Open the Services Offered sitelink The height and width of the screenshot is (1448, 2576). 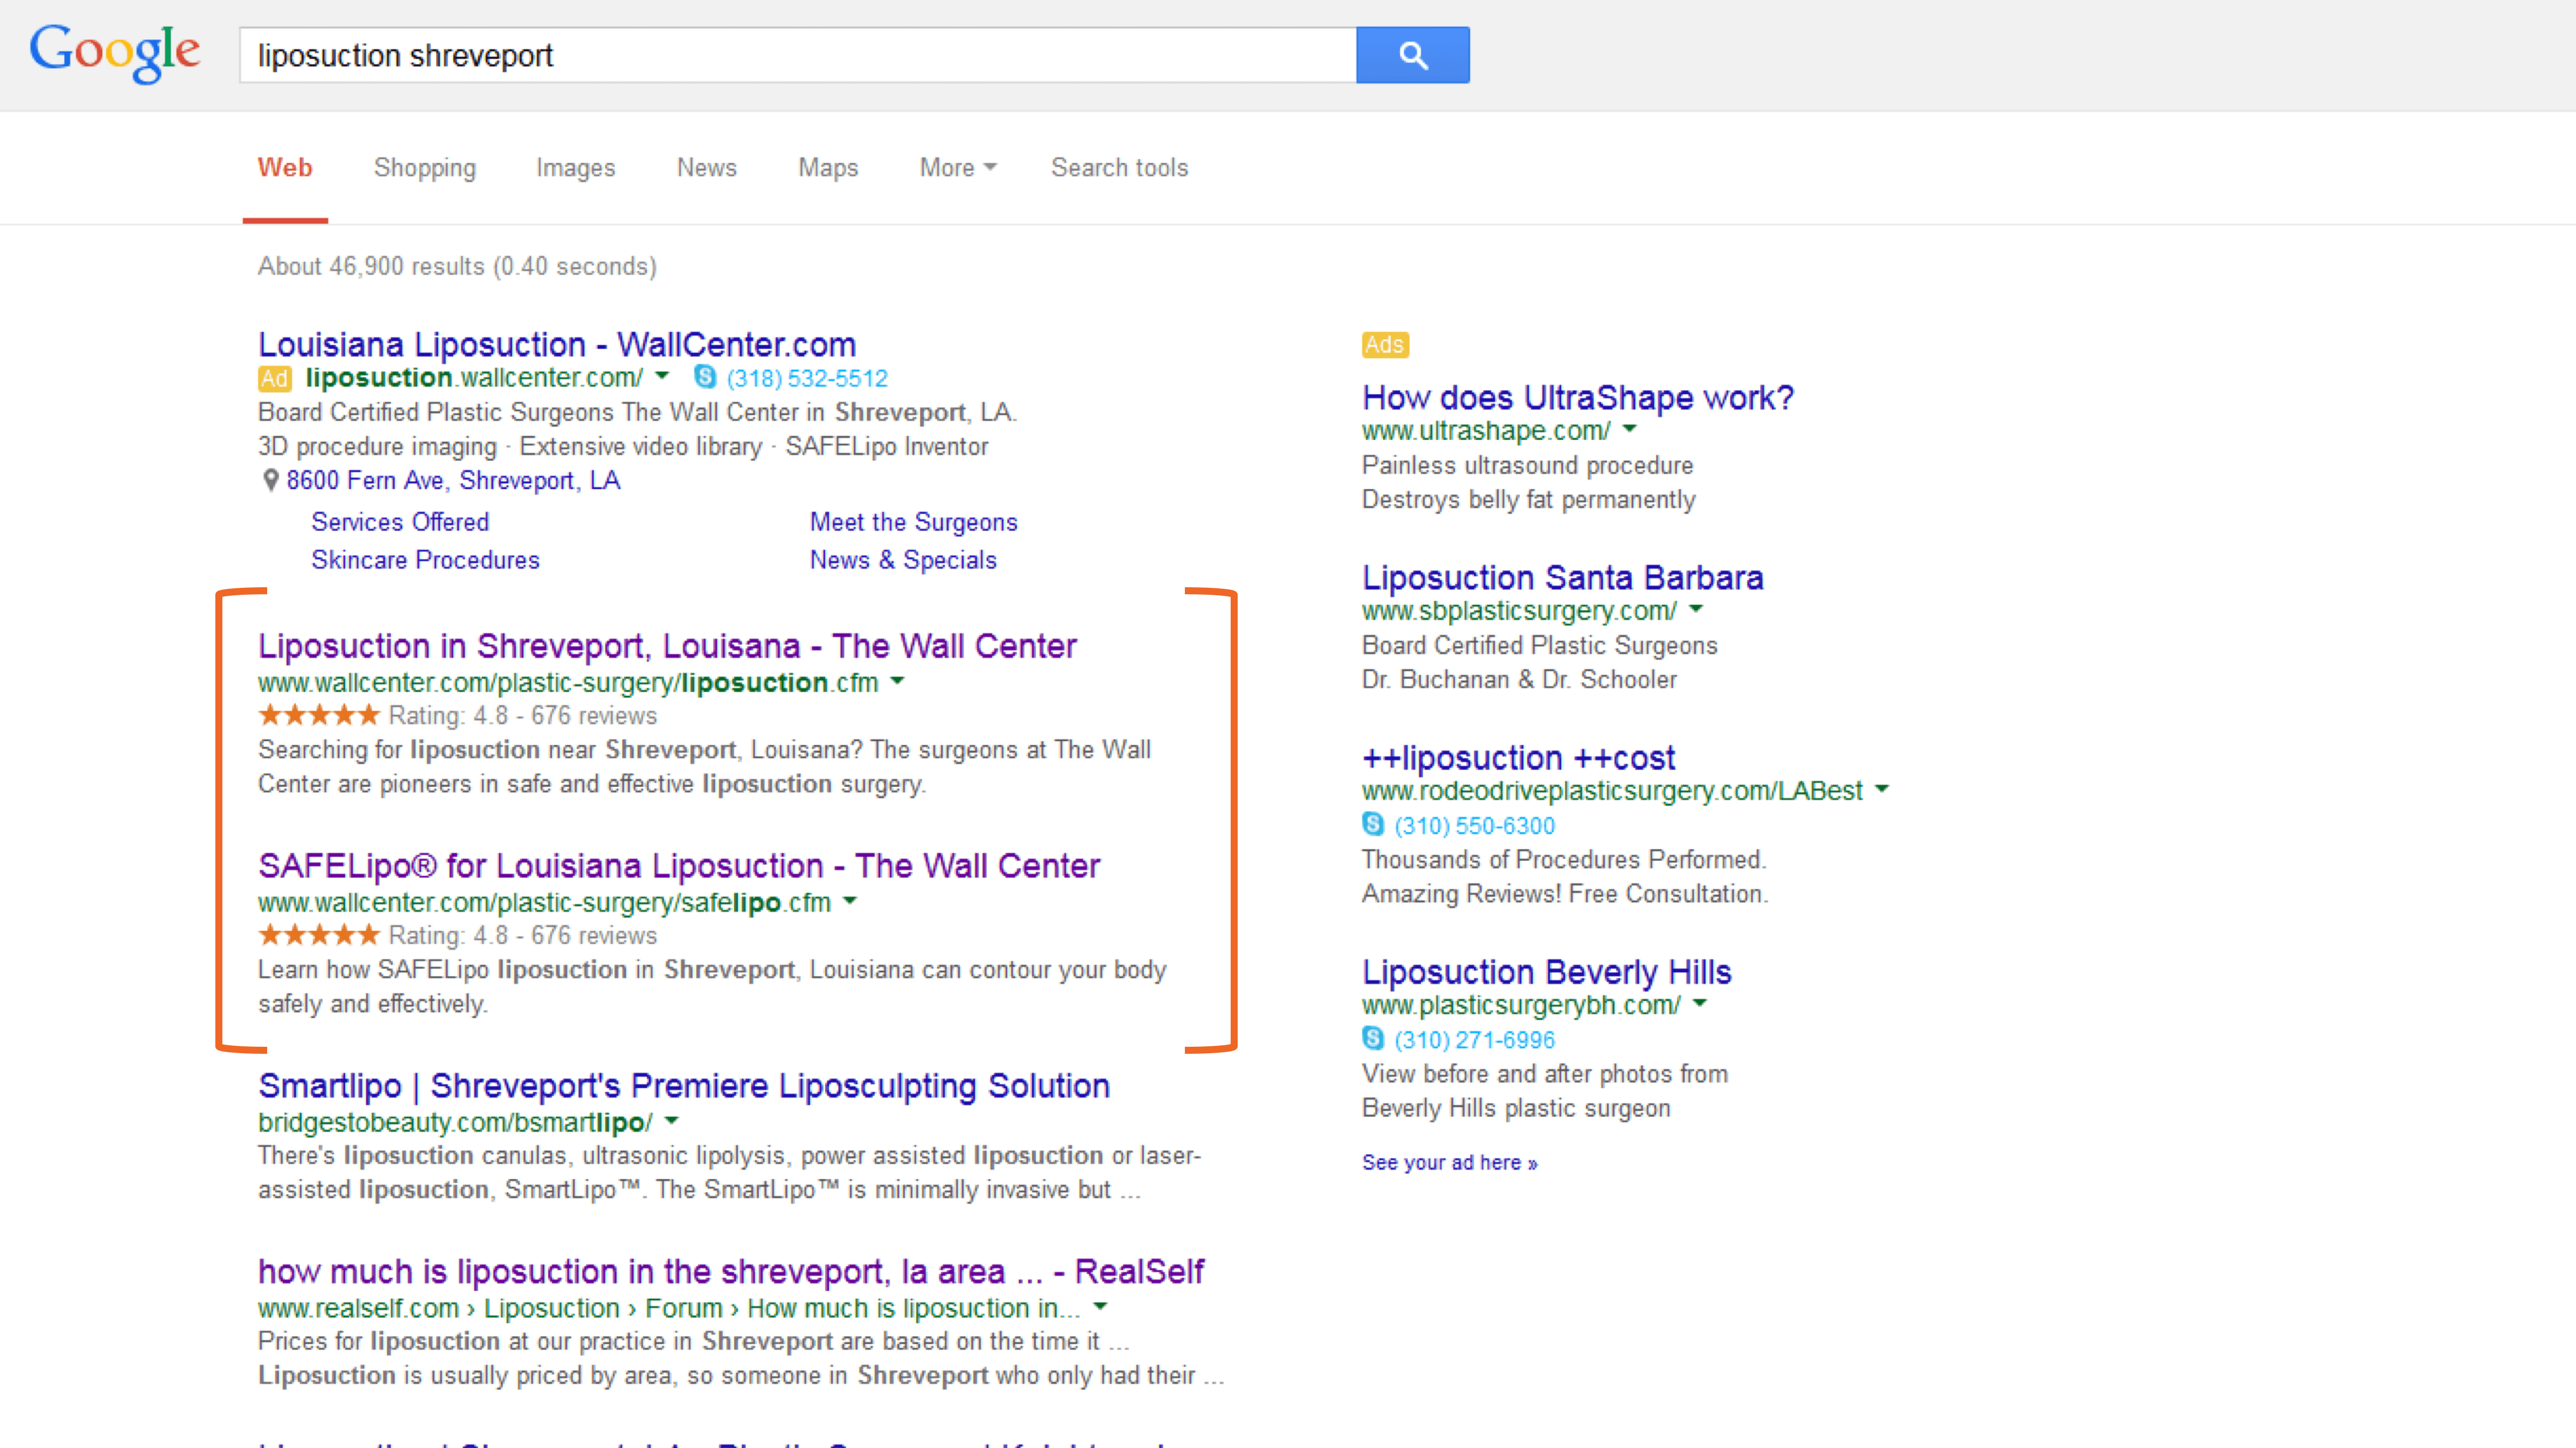pos(400,522)
